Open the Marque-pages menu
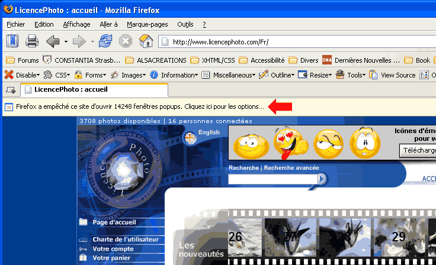This screenshot has width=436, height=265. coord(148,24)
